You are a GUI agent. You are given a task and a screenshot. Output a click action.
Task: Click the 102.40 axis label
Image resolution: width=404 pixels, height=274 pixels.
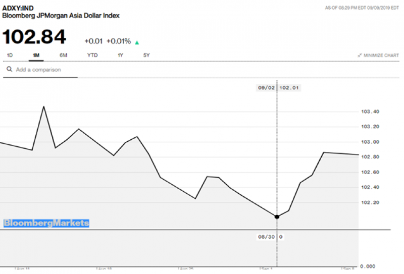tap(370, 187)
